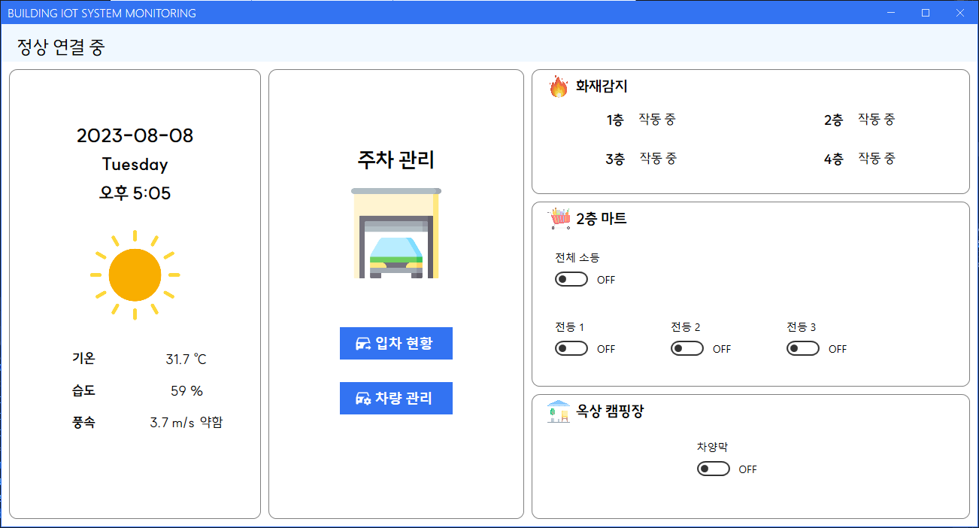Click the wind speed value 3.7 m/s 약함
This screenshot has width=979, height=528.
(x=186, y=423)
